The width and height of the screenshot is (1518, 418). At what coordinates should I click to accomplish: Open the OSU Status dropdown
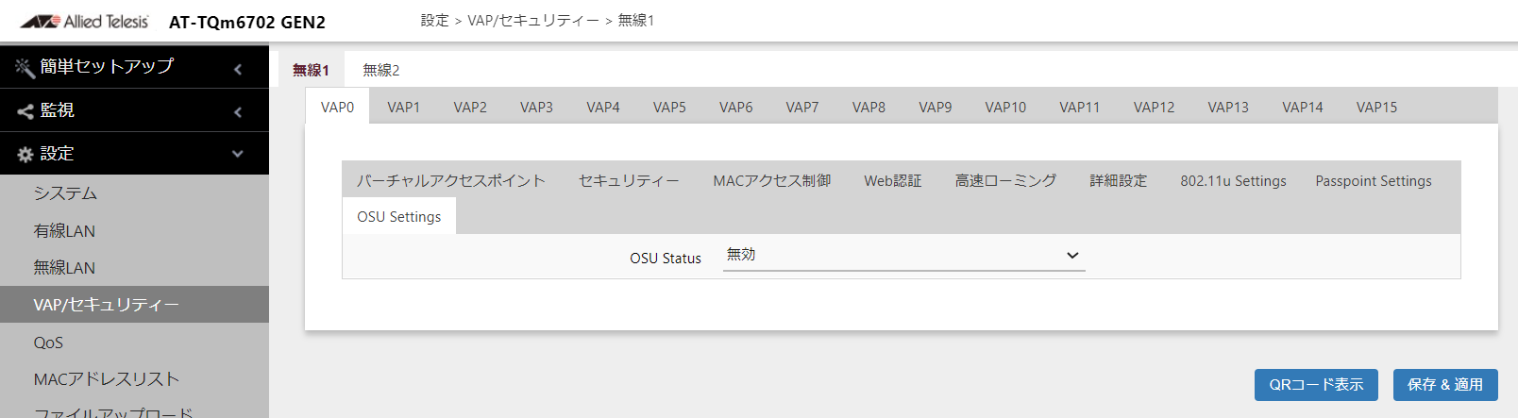(x=903, y=256)
